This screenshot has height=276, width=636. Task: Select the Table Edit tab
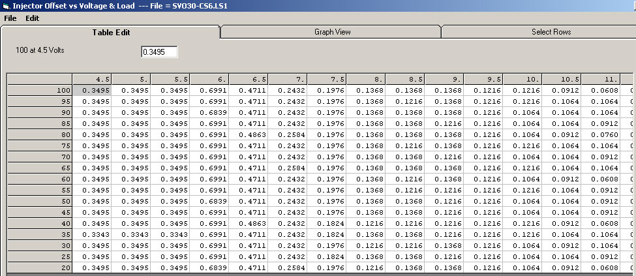(111, 32)
